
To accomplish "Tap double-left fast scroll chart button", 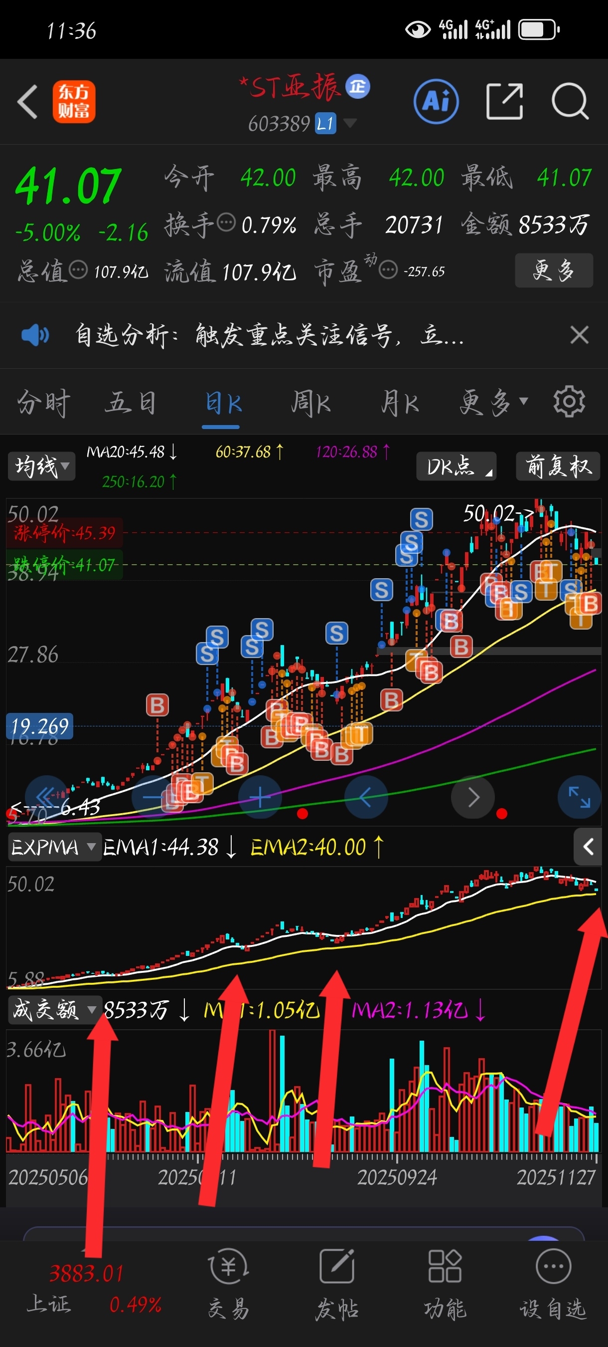I will coord(47,797).
